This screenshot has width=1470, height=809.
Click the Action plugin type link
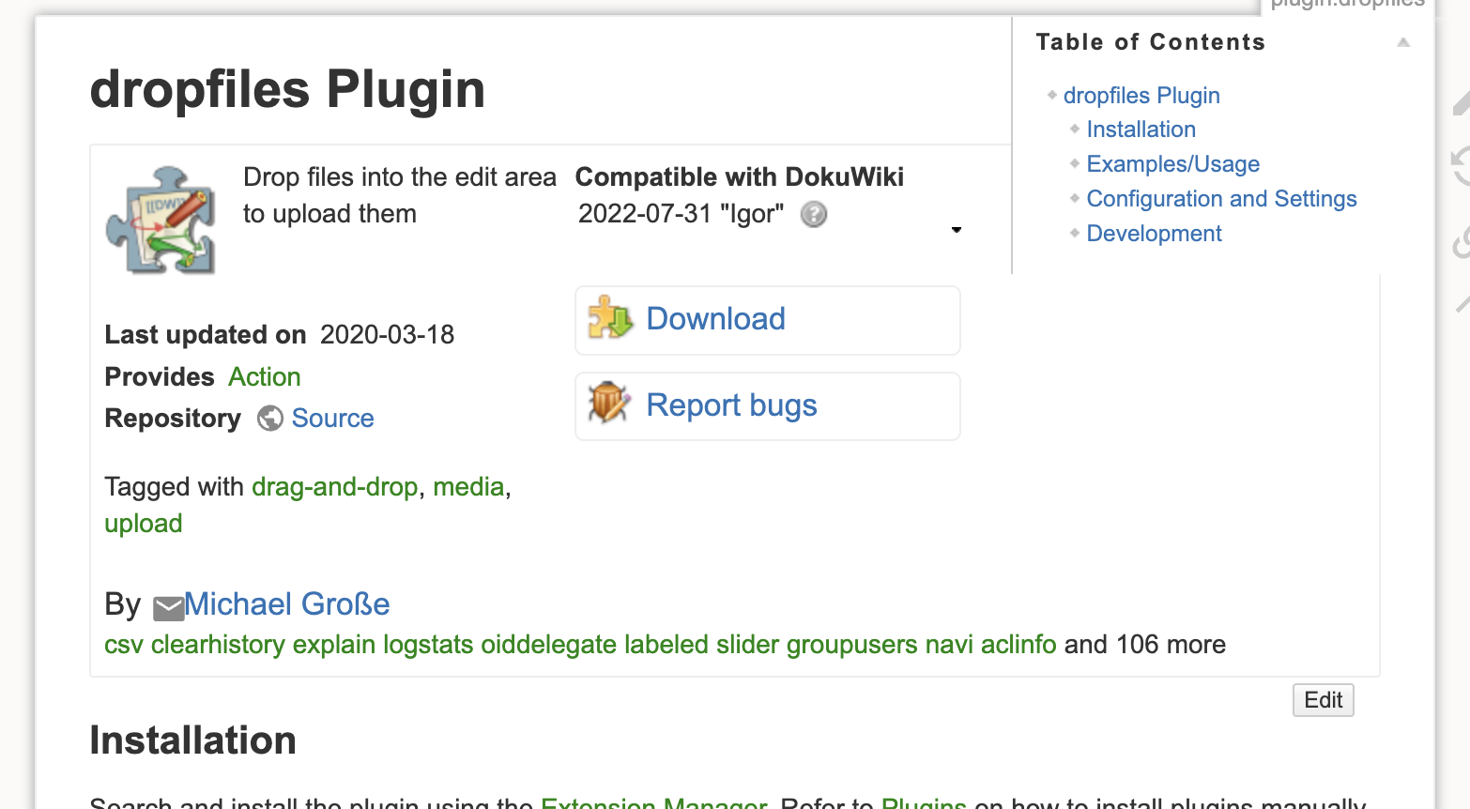(x=265, y=377)
